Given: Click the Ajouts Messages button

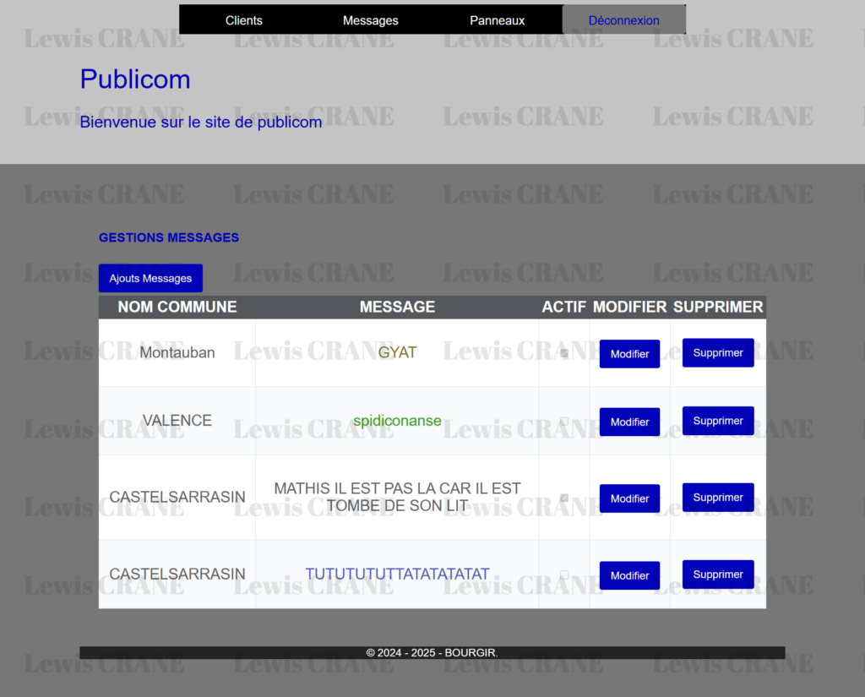Looking at the screenshot, I should tap(150, 278).
